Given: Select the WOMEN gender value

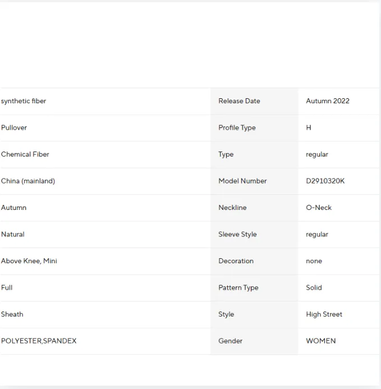Looking at the screenshot, I should 321,341.
